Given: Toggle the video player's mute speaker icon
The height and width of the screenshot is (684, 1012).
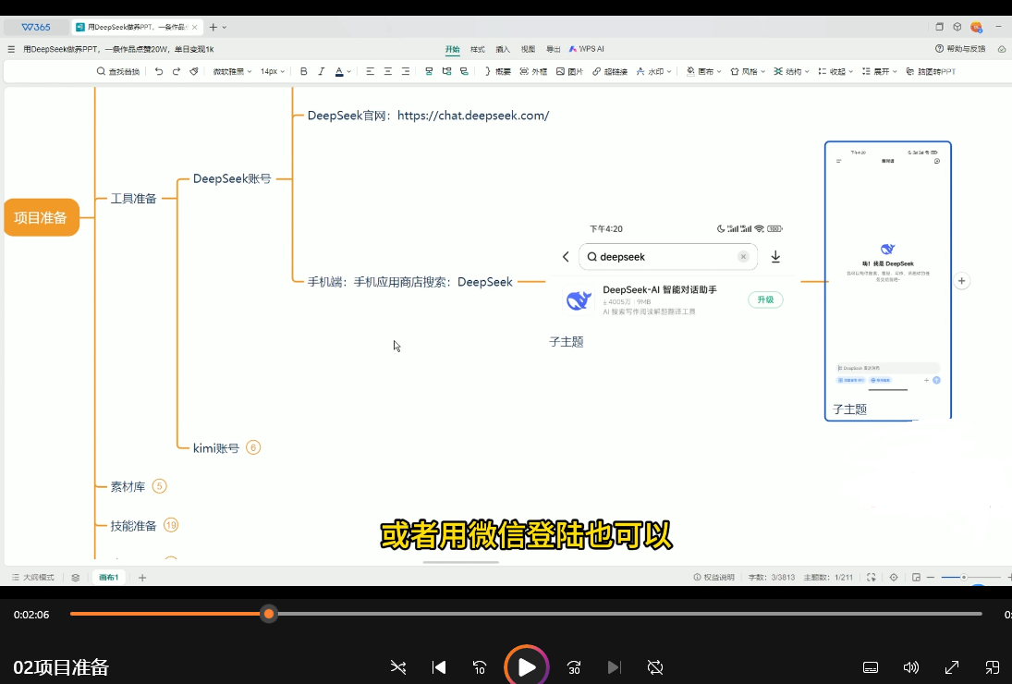Looking at the screenshot, I should coord(910,667).
